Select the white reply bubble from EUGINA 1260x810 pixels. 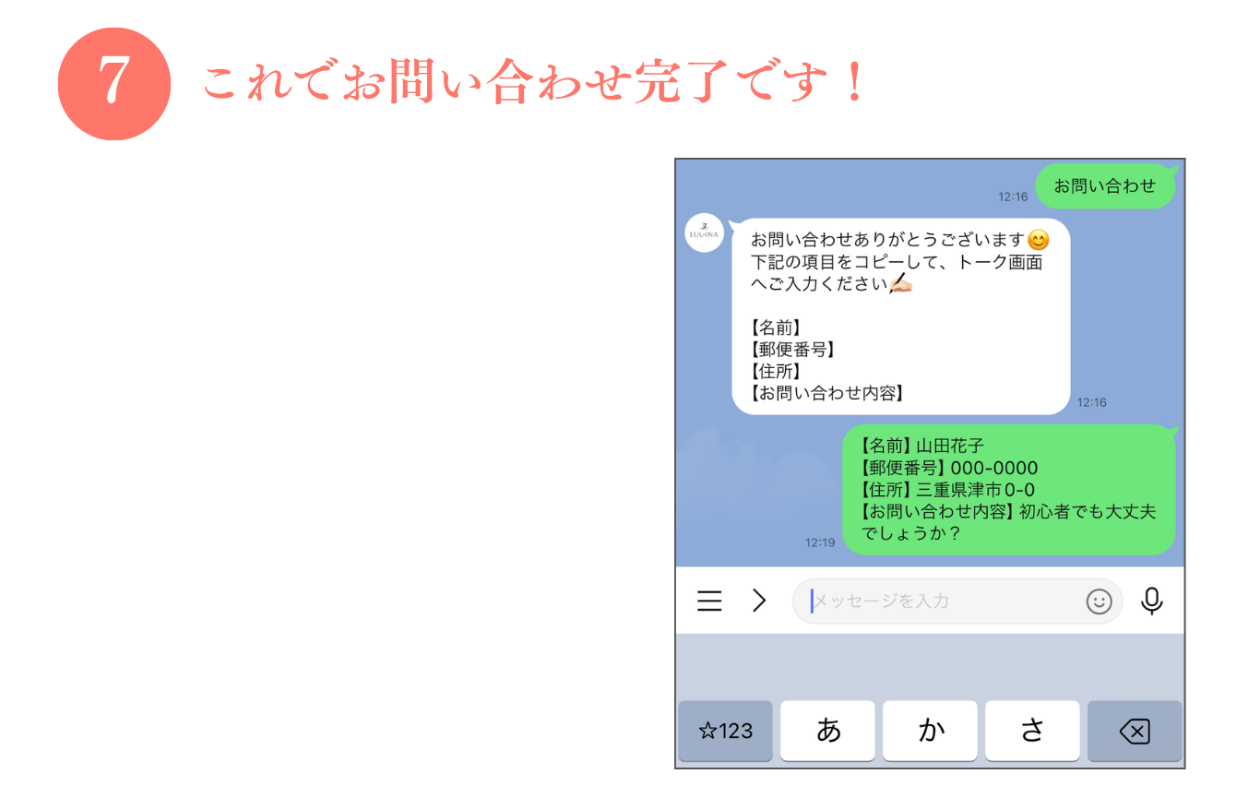[900, 316]
